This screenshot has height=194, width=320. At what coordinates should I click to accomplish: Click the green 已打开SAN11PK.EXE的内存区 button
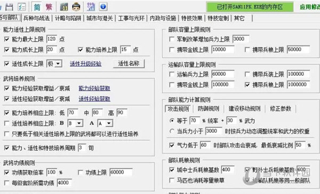pyautogui.click(x=250, y=7)
